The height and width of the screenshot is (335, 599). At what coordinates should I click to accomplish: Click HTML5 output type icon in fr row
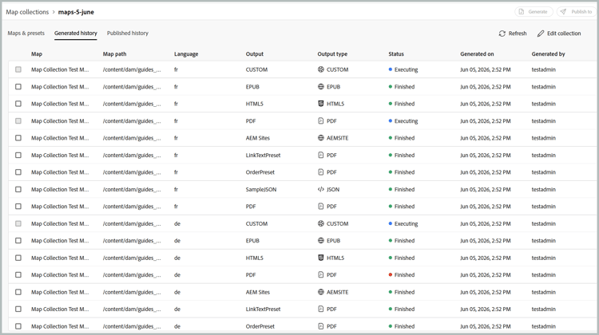tap(321, 104)
